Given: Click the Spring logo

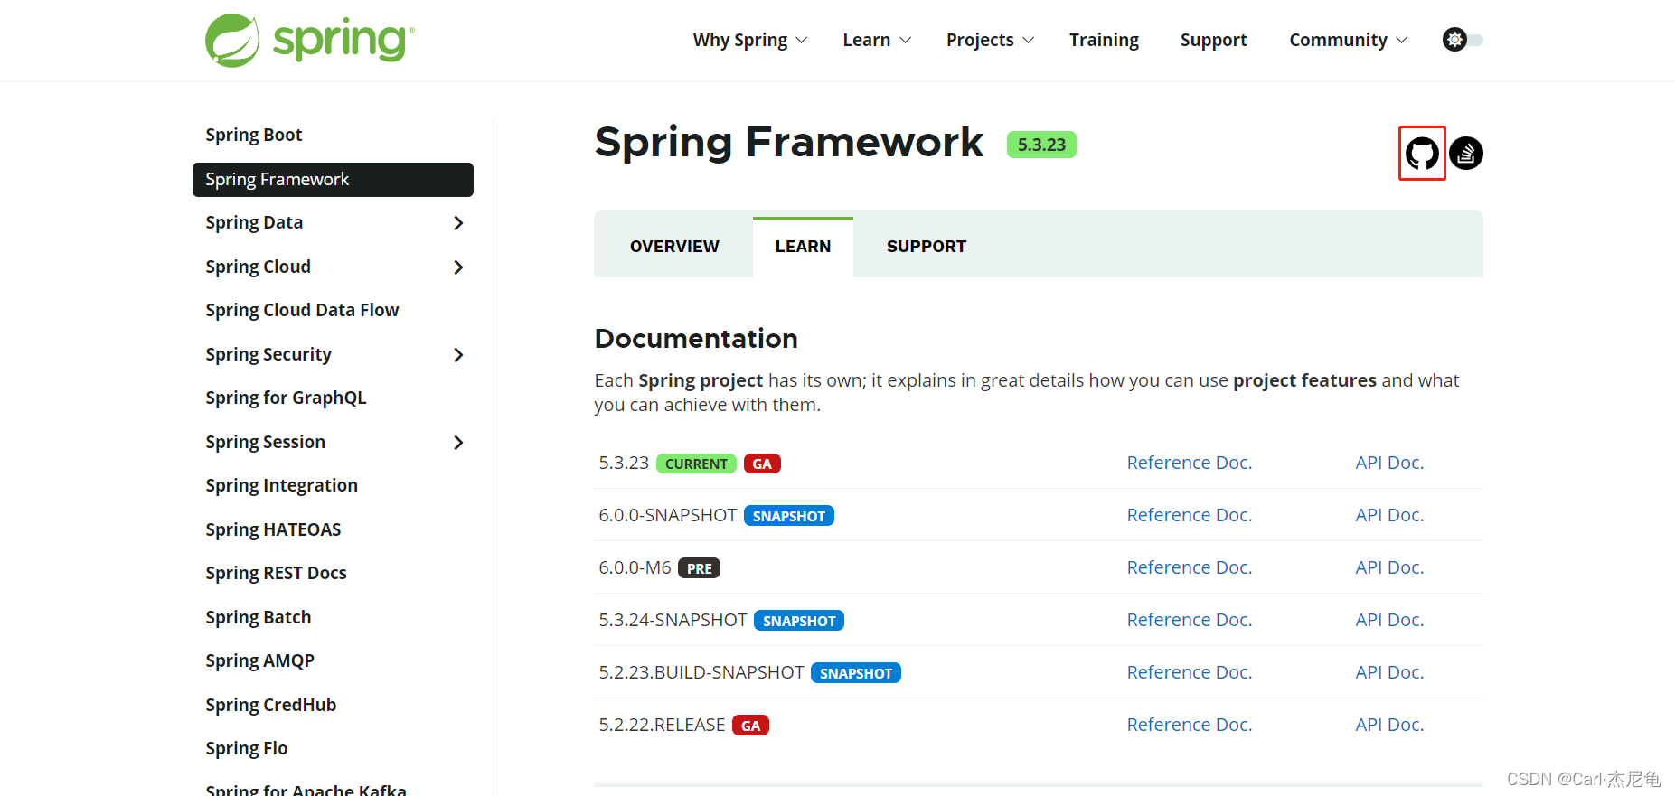Looking at the screenshot, I should click(310, 41).
